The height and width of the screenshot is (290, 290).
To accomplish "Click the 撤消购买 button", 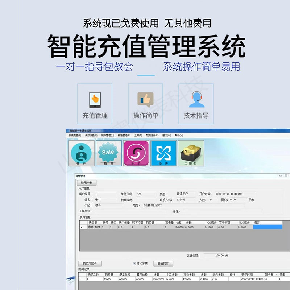I will pos(163,263).
